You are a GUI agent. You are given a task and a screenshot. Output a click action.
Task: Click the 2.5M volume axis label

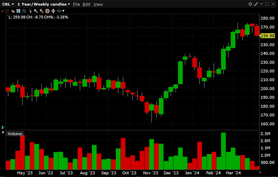[x=265, y=134]
